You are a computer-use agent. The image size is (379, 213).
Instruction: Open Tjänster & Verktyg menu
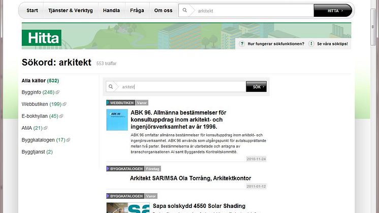[x=70, y=10]
